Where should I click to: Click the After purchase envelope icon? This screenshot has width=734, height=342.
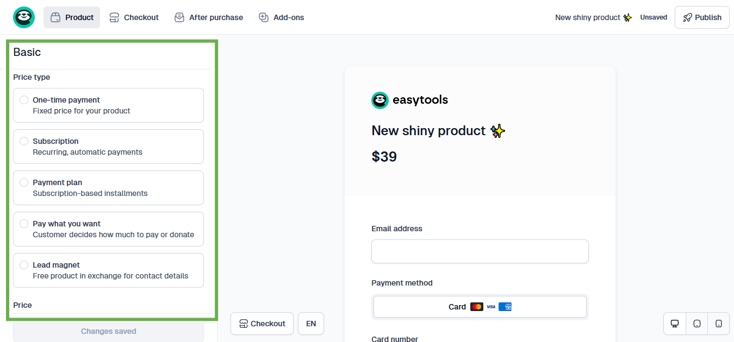[x=179, y=17]
